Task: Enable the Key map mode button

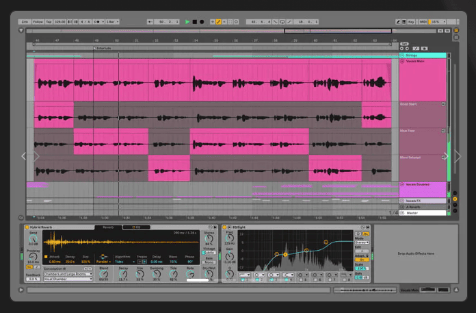Action: pyautogui.click(x=411, y=22)
